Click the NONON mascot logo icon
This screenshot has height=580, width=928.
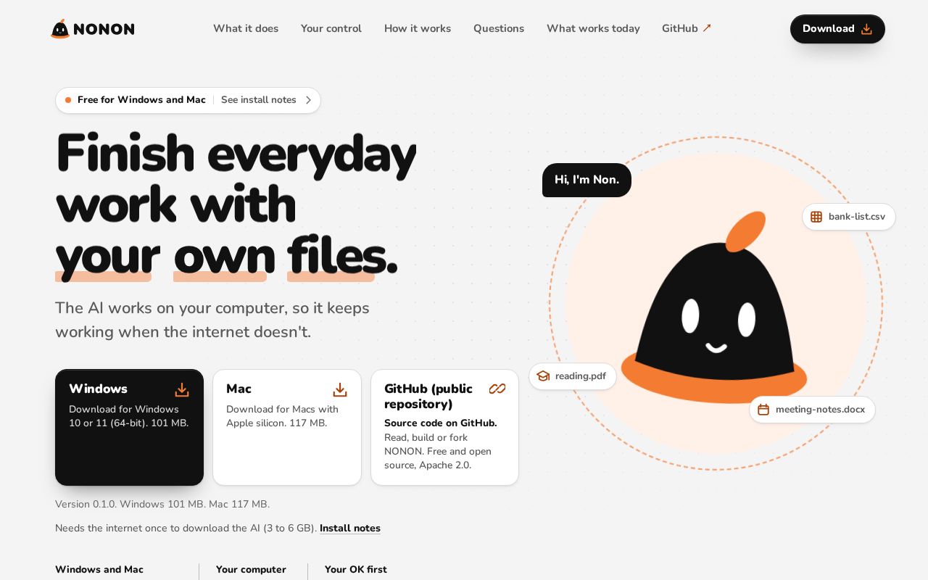click(60, 29)
